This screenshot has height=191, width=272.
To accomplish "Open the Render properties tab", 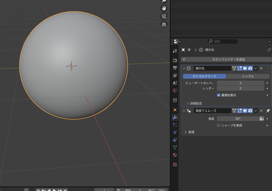I will point(175,60).
